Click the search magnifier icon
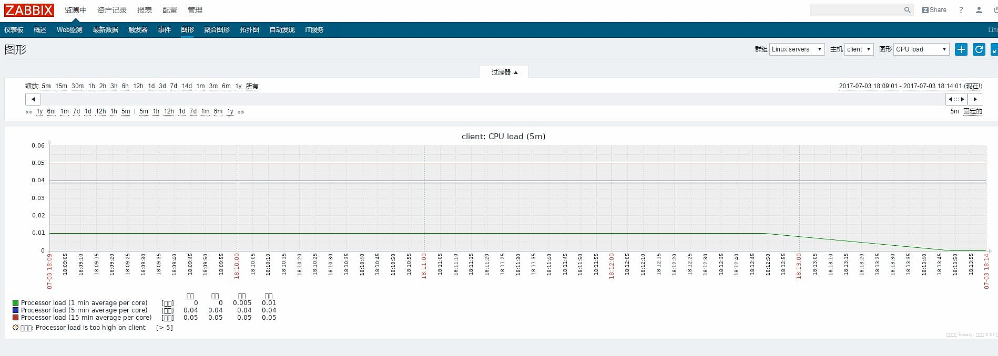The width and height of the screenshot is (998, 356). tap(907, 10)
